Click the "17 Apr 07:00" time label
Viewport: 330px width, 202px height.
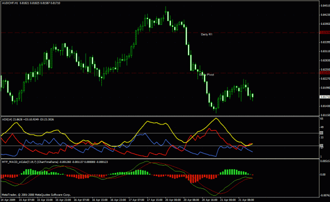[136, 200]
